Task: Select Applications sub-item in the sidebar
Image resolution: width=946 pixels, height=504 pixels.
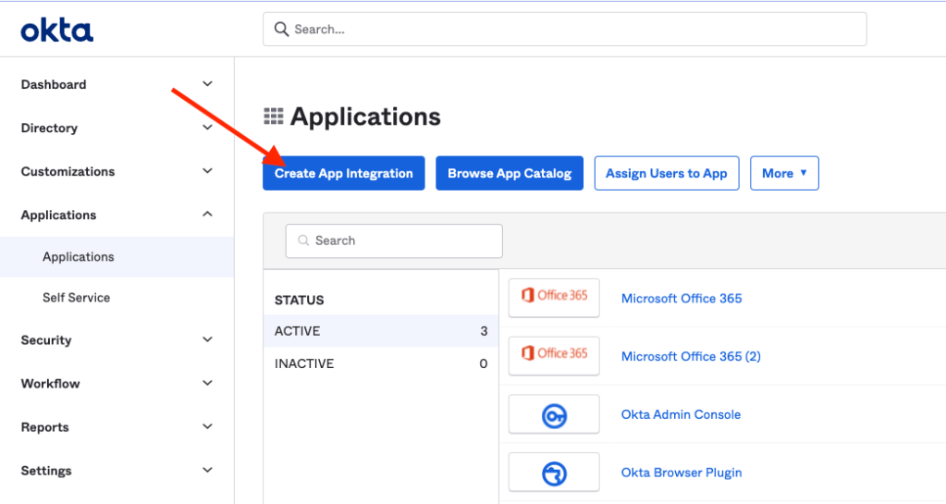Action: [x=79, y=257]
